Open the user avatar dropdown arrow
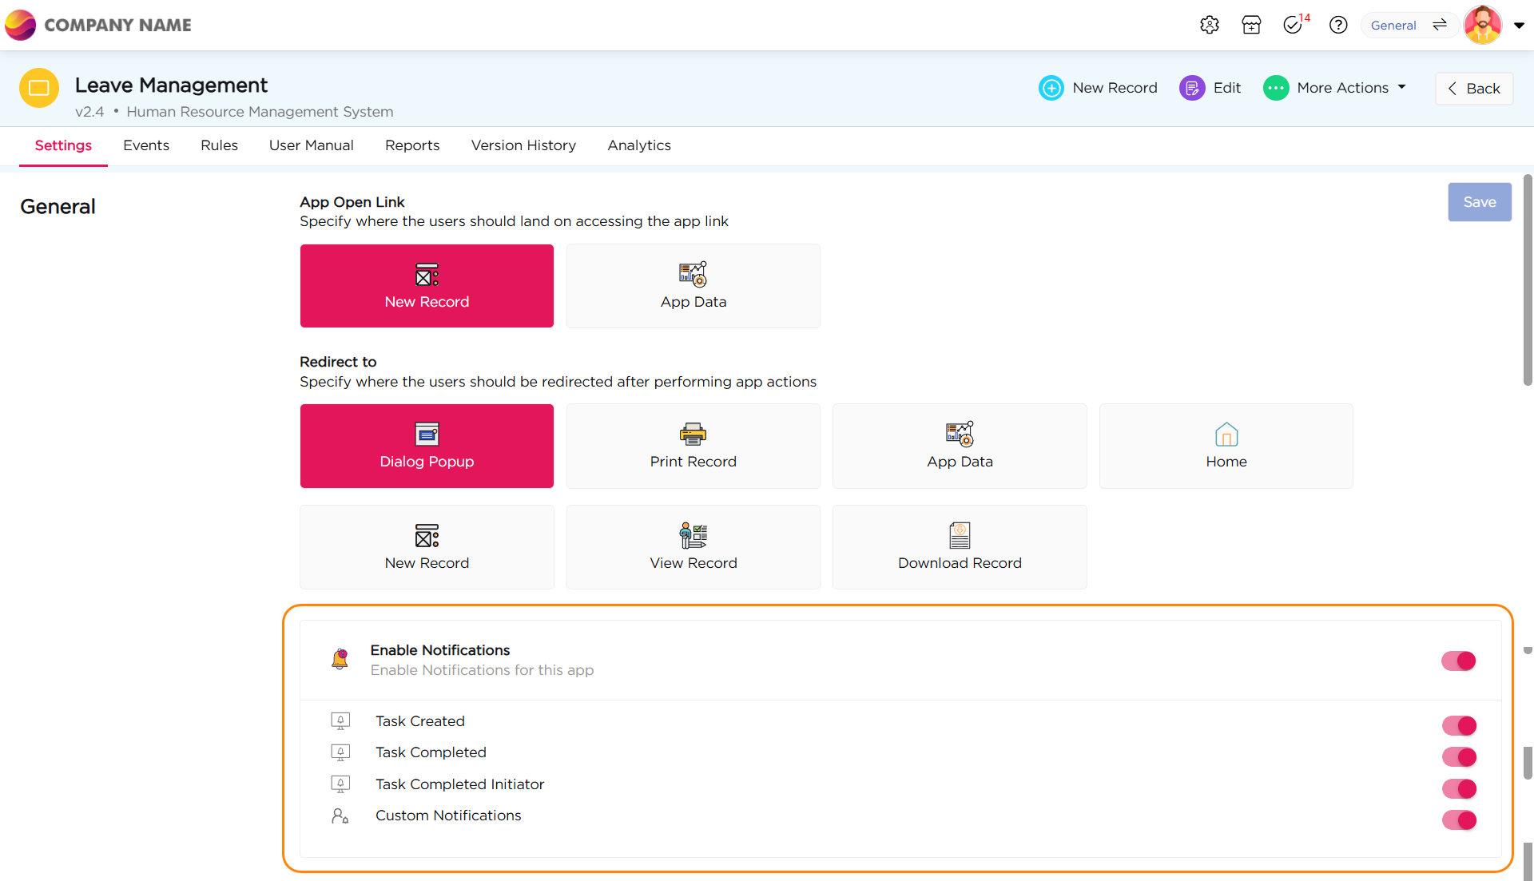 pos(1519,25)
